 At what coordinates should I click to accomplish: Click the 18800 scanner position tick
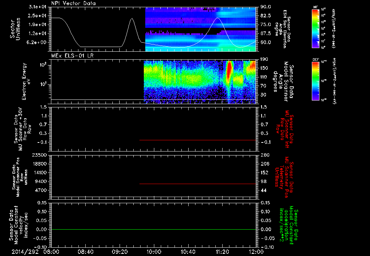(x=39, y=164)
